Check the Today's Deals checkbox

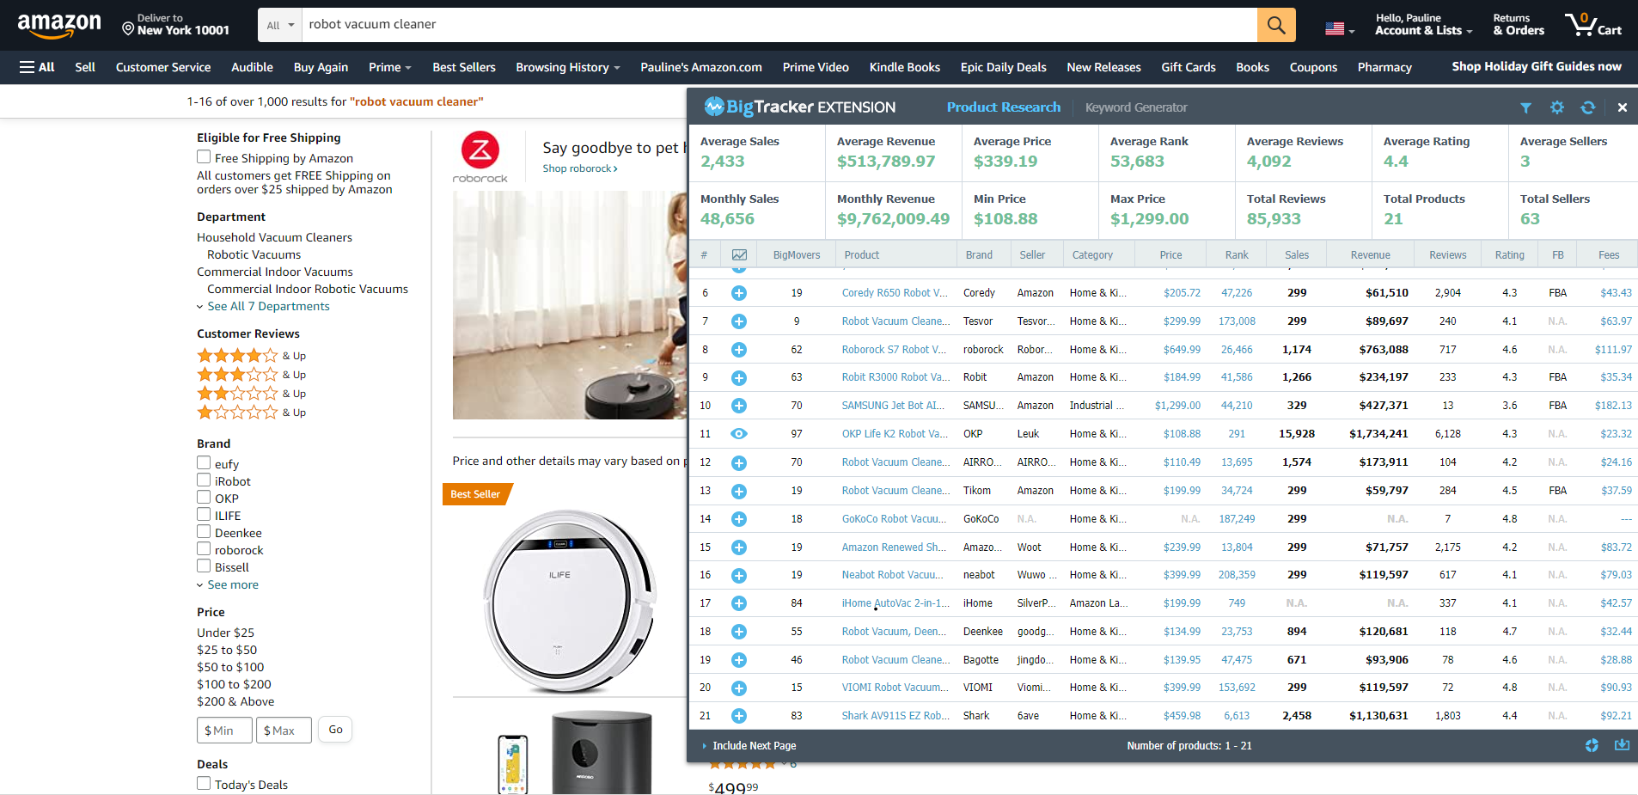coord(204,784)
